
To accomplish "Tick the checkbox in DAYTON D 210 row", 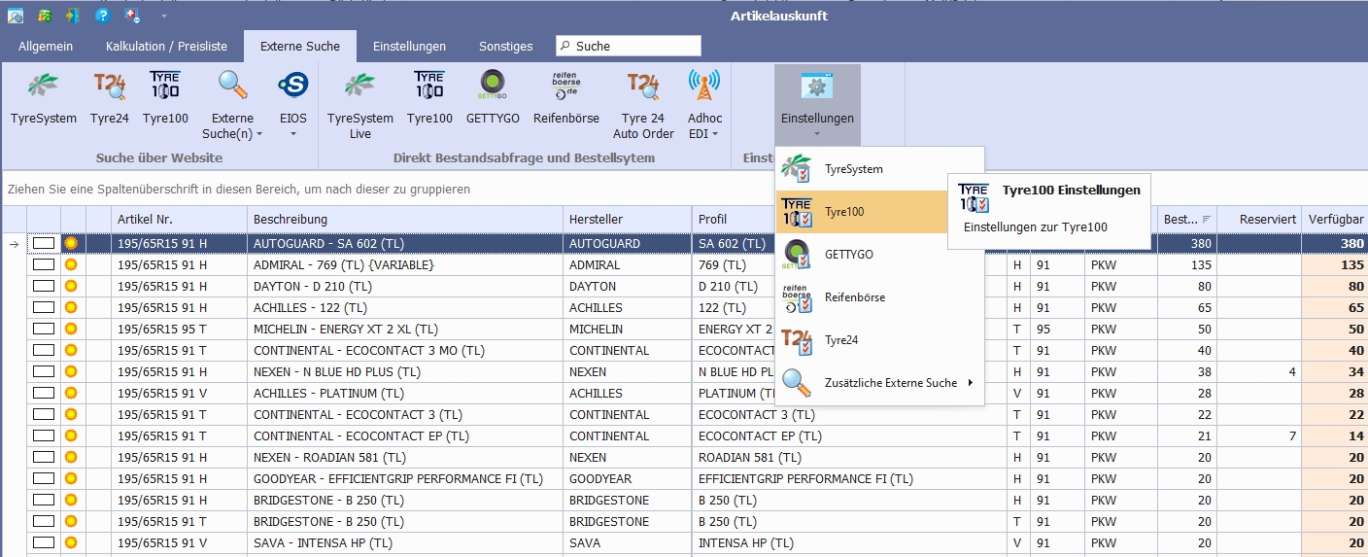I will pyautogui.click(x=44, y=286).
